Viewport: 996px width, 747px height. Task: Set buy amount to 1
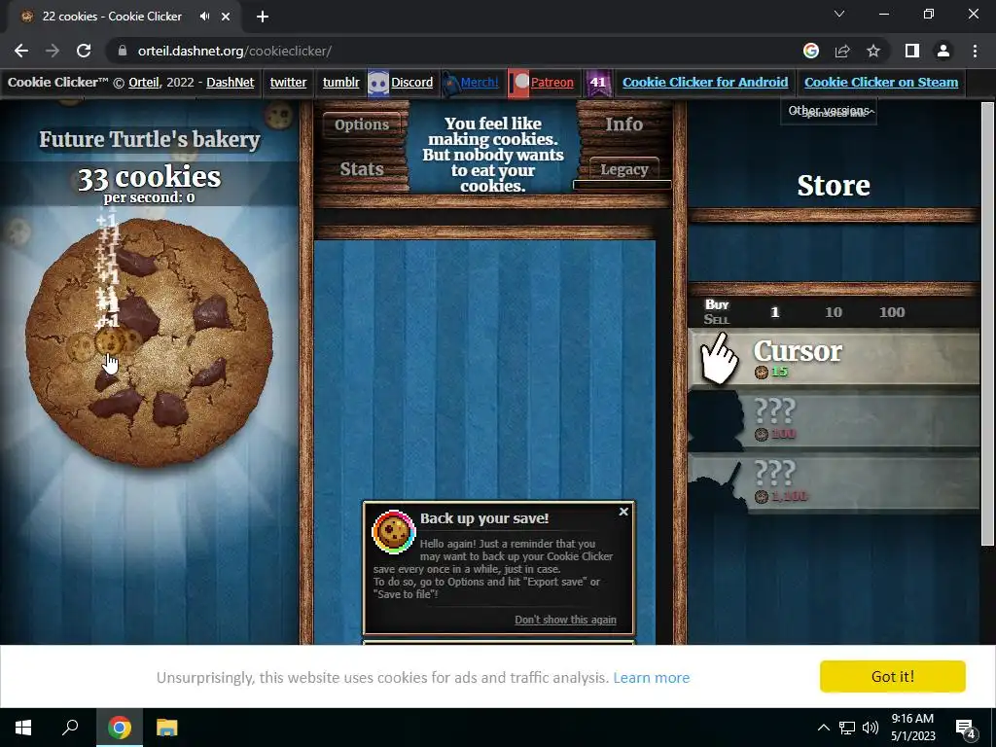tap(774, 312)
